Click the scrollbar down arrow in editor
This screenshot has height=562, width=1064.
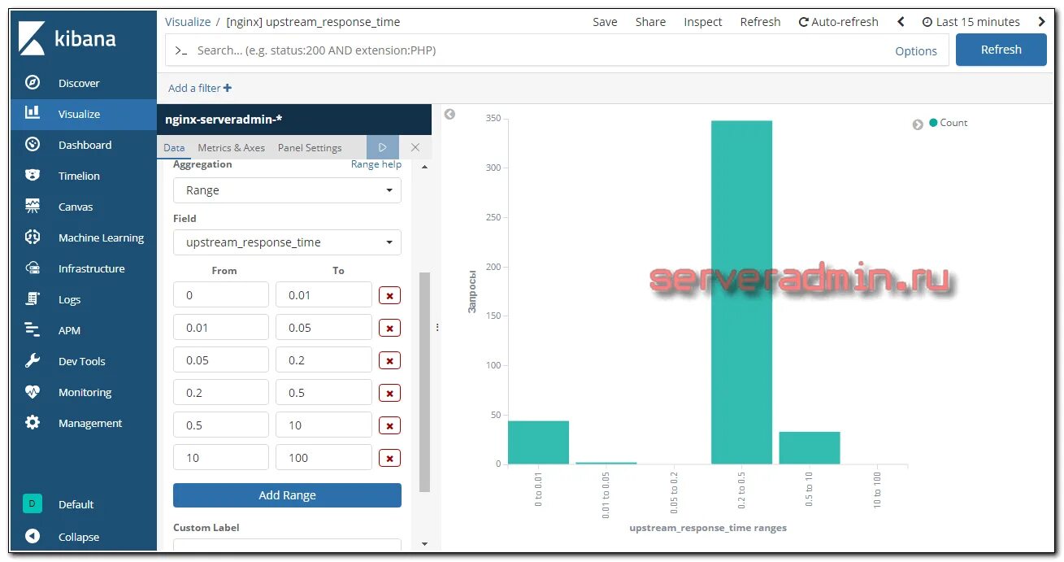(424, 543)
